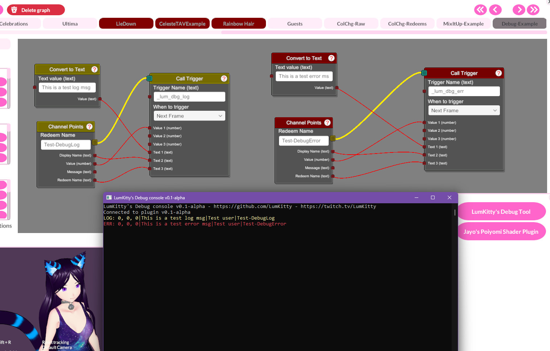This screenshot has width=550, height=351.
Task: Jump to last graph page double-right arrow
Action: tap(534, 10)
